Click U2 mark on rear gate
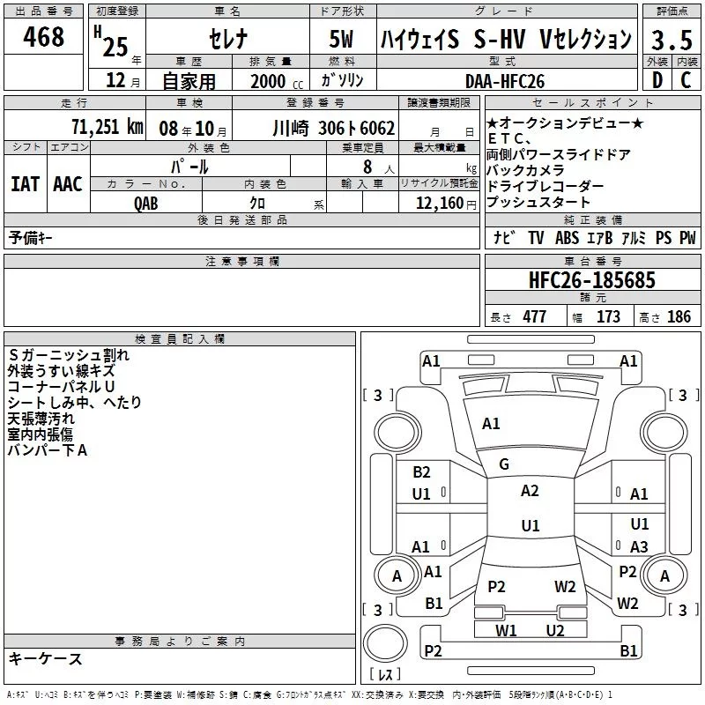The height and width of the screenshot is (705, 705). [555, 631]
